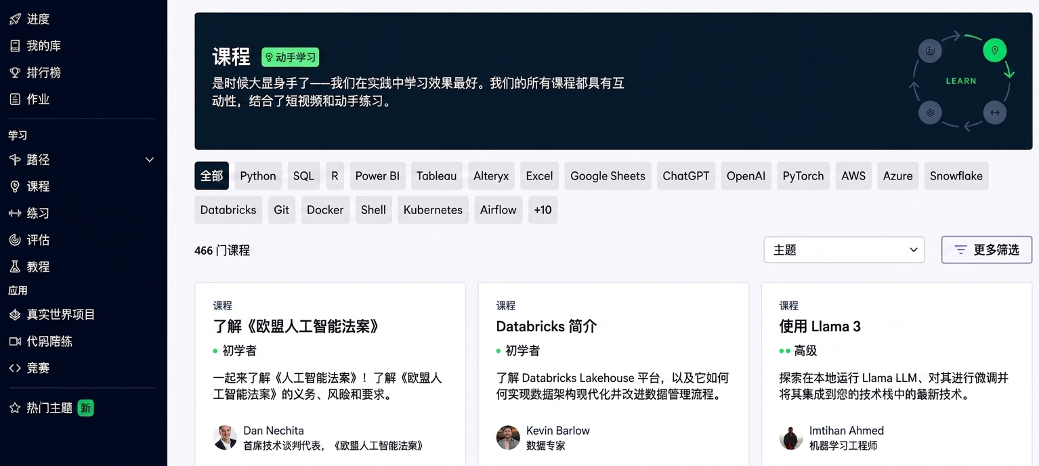
Task: Filter courses by Python
Action: pyautogui.click(x=258, y=176)
